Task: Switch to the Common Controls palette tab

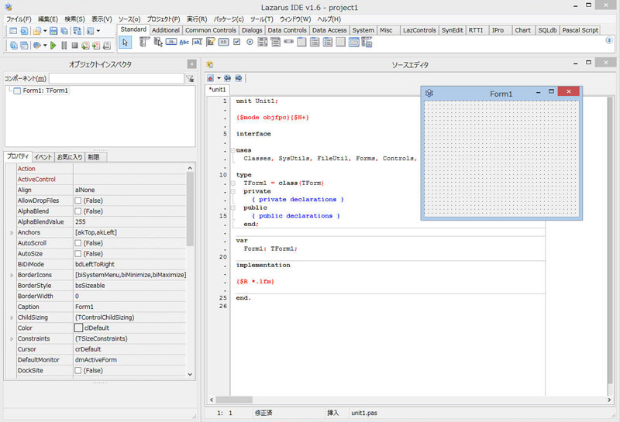Action: pos(210,30)
